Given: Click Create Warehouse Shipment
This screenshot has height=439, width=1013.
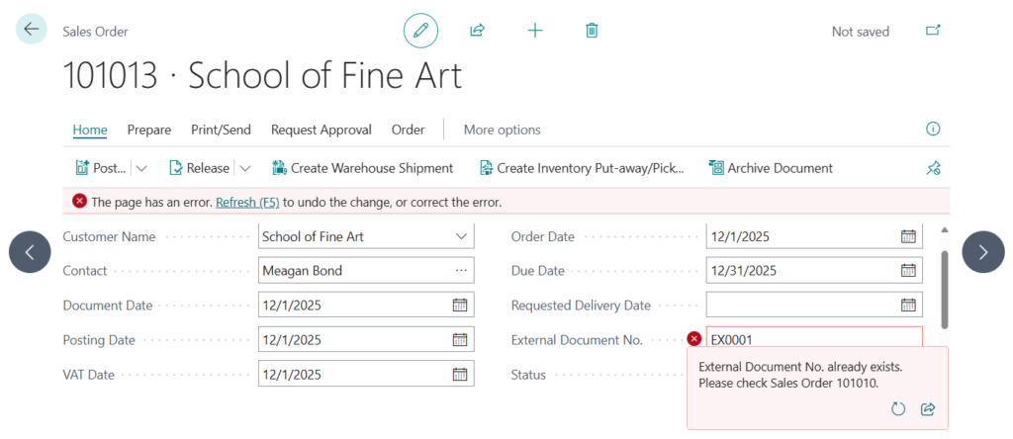Looking at the screenshot, I should tap(362, 168).
